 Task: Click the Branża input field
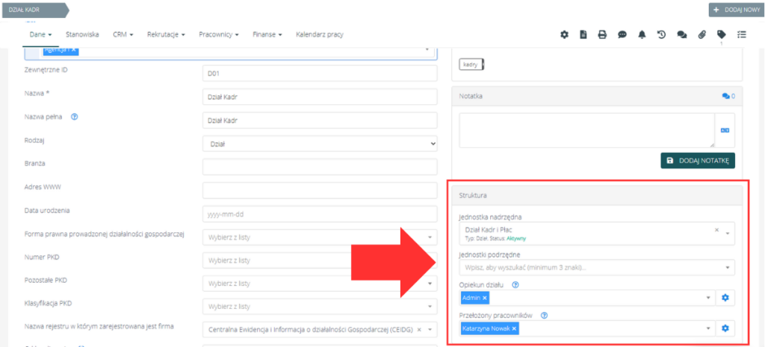320,167
